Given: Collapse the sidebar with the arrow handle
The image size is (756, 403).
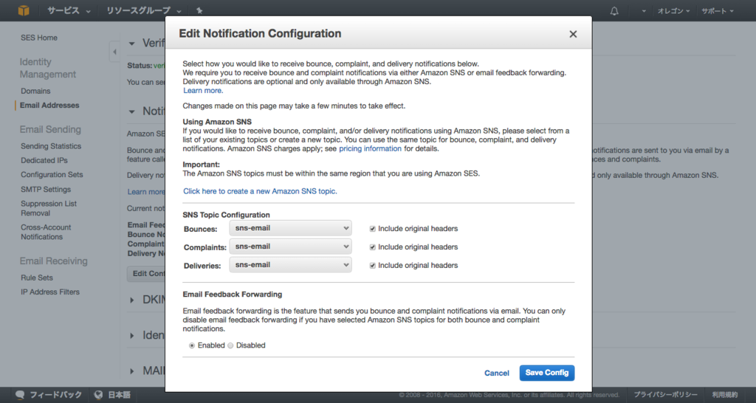Looking at the screenshot, I should point(114,52).
